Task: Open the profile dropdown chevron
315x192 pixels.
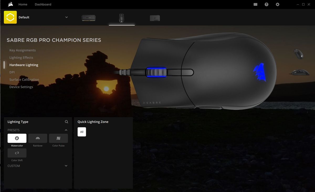Action: coord(66,17)
